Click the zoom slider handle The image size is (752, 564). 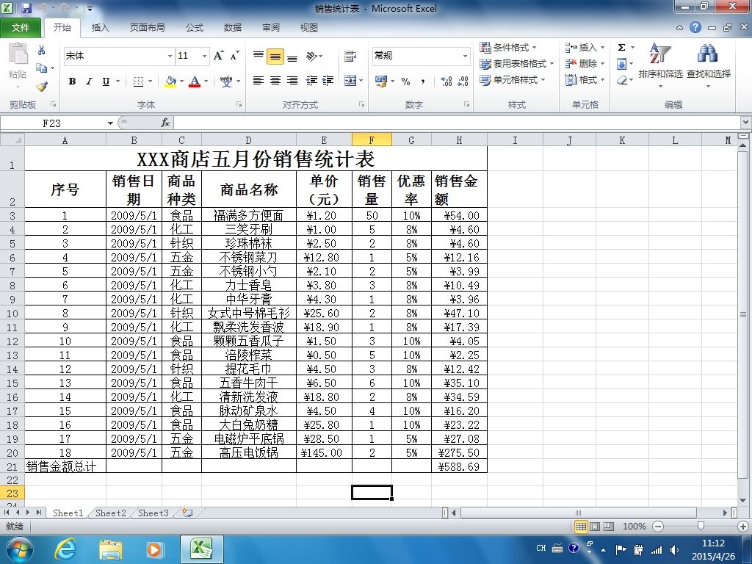[701, 527]
